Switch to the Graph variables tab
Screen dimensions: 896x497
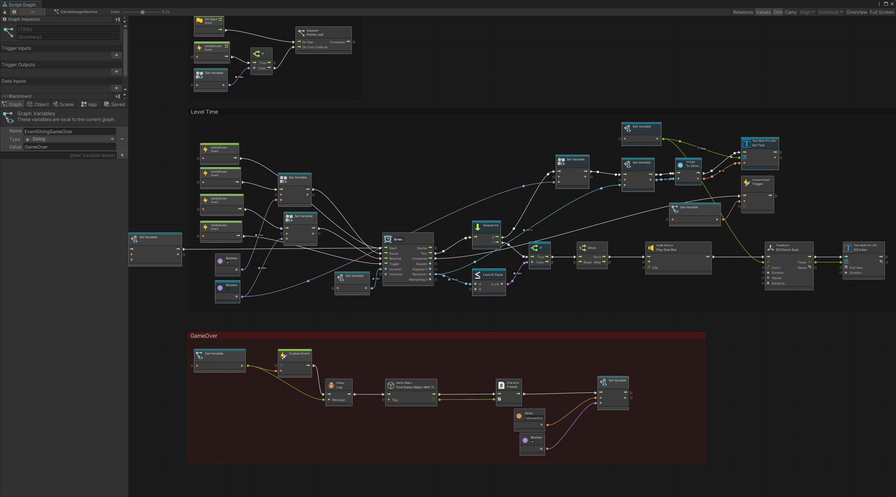click(x=12, y=105)
